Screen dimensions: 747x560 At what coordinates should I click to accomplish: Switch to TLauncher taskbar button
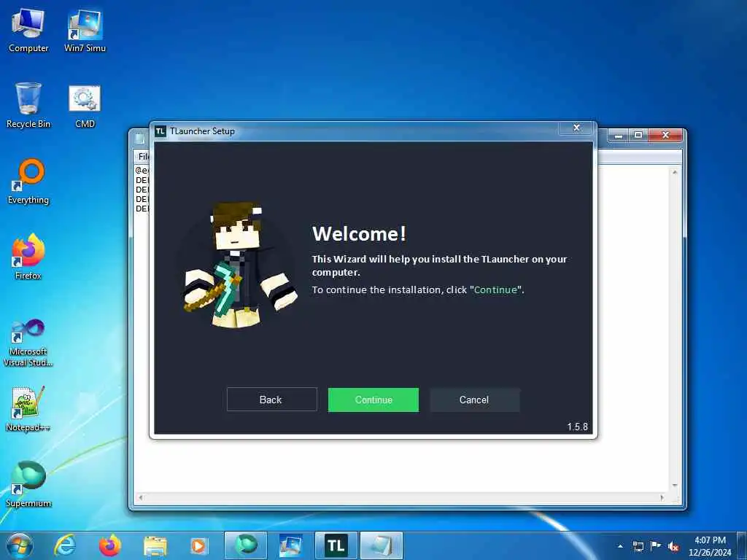(x=336, y=545)
